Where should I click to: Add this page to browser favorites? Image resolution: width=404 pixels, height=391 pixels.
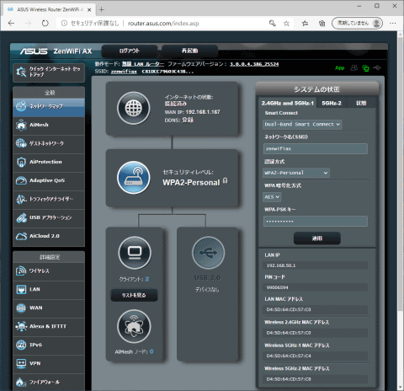pos(286,24)
